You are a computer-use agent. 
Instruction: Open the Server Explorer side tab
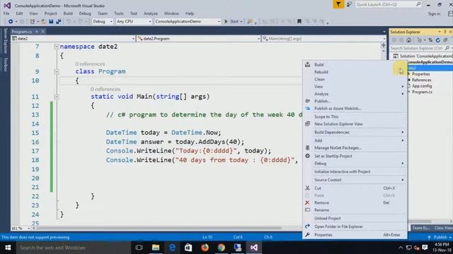point(5,41)
